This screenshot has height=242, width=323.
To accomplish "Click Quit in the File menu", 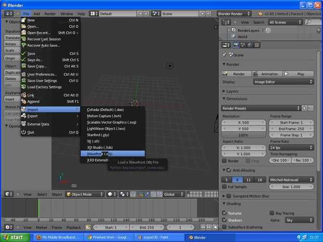I will [x=50, y=132].
